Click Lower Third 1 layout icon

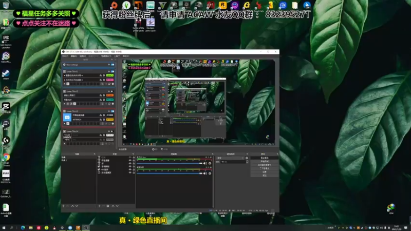pyautogui.click(x=65, y=71)
